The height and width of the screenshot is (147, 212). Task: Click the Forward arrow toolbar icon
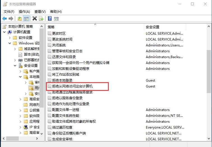click(11, 18)
